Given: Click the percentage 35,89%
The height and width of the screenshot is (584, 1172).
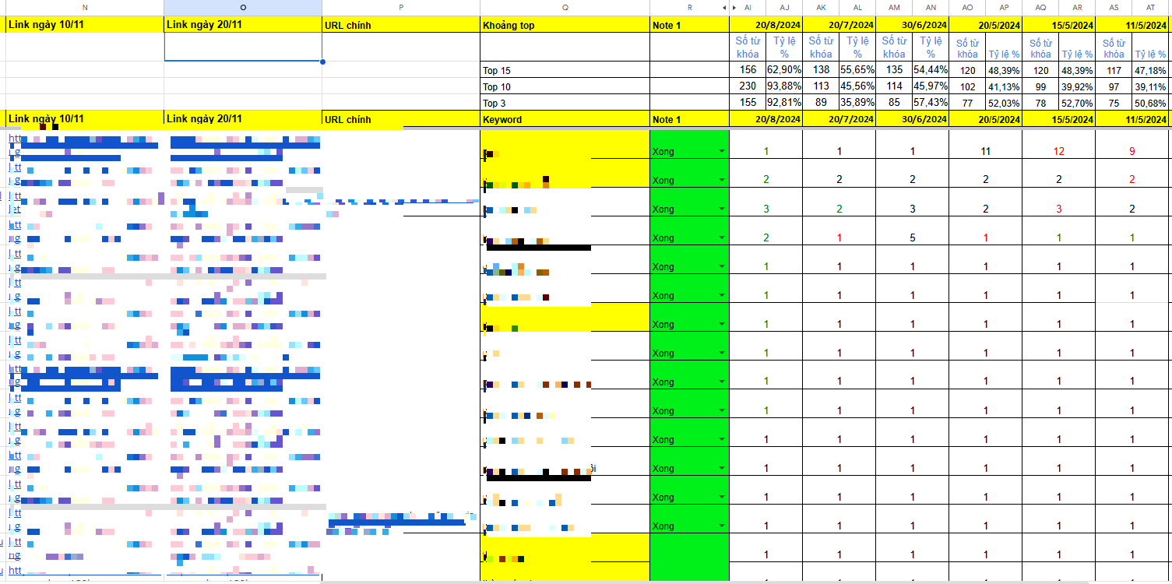Looking at the screenshot, I should tap(857, 103).
